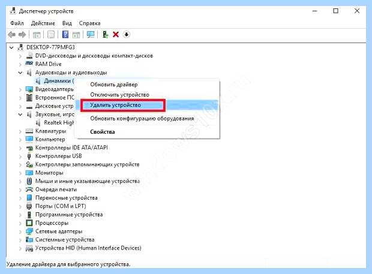This screenshot has width=372, height=274.
Task: Select the Системные устройства text label
Action: [65, 240]
